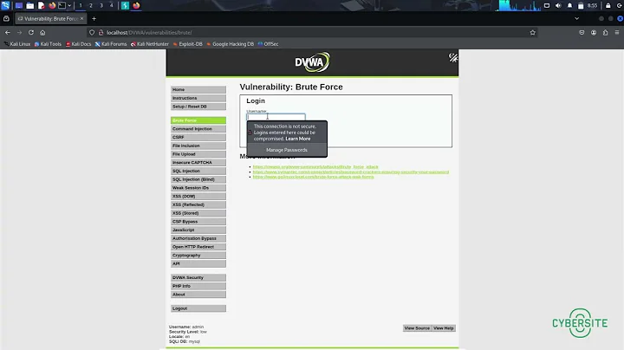Open the Firefox hamburger menu
Viewport: 624px width, 350px height.
tap(617, 33)
